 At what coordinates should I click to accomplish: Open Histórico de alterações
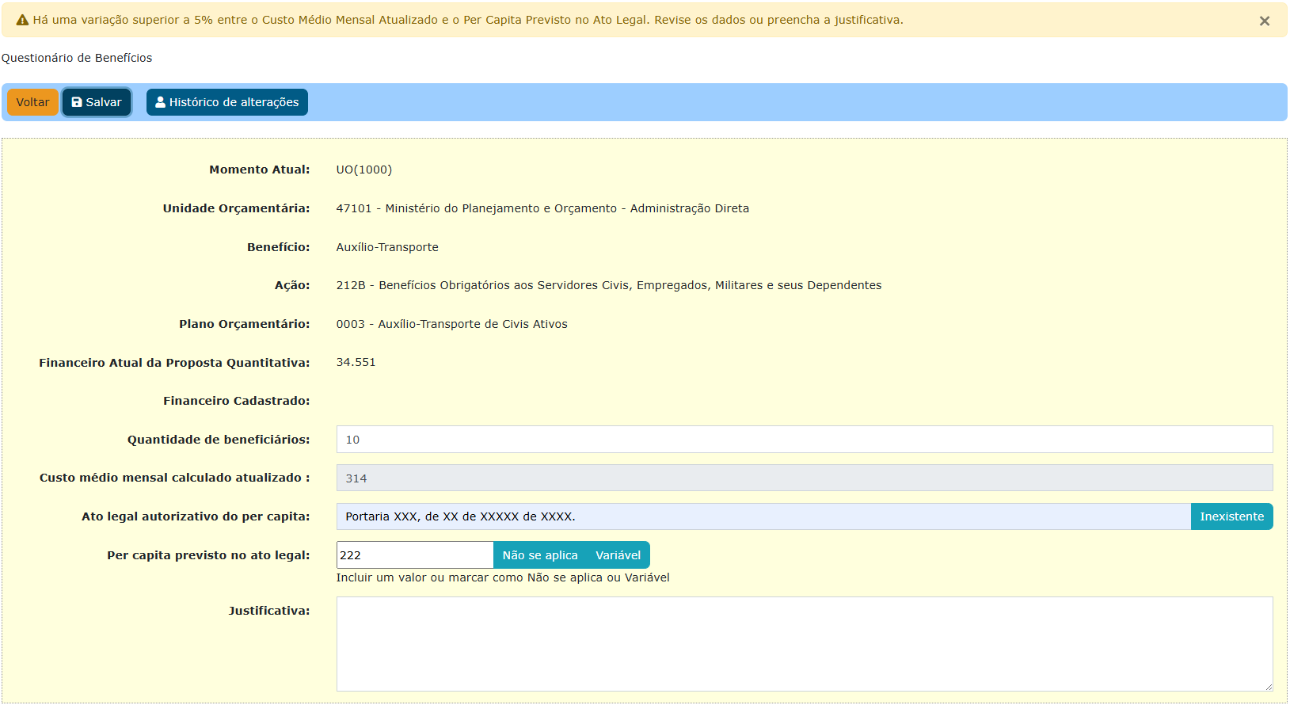pyautogui.click(x=227, y=102)
